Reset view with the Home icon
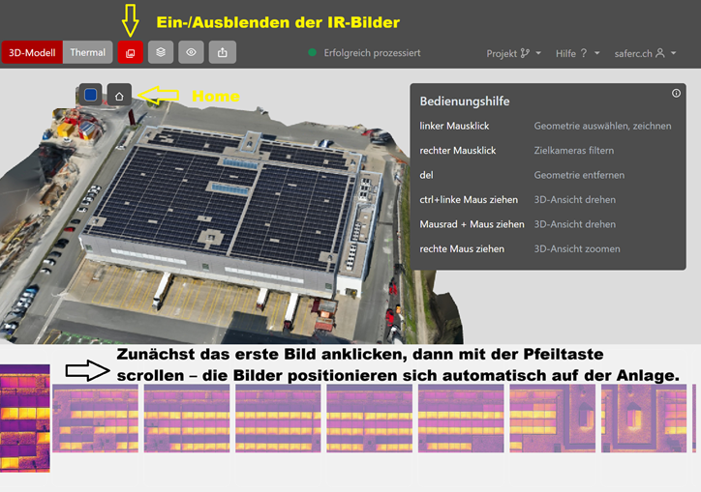This screenshot has width=701, height=492. click(x=119, y=95)
